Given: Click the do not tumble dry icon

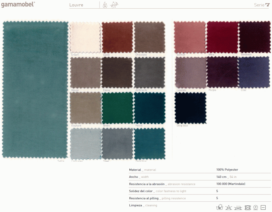Looking at the screenshot, I should click(247, 207).
